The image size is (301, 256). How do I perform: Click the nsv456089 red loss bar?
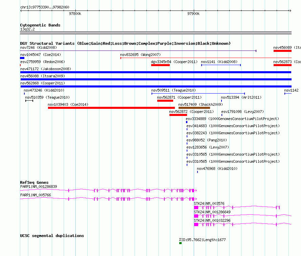coord(283,51)
